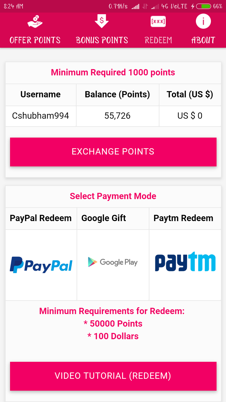Tap the About info circle icon

click(203, 21)
